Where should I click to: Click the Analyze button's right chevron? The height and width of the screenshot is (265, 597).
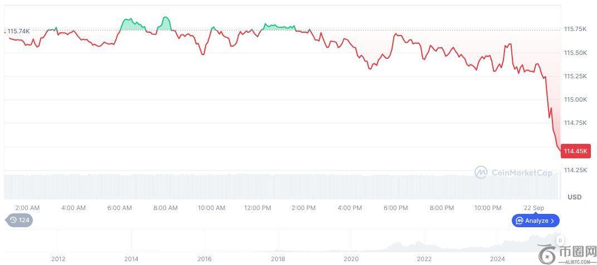tap(552, 221)
